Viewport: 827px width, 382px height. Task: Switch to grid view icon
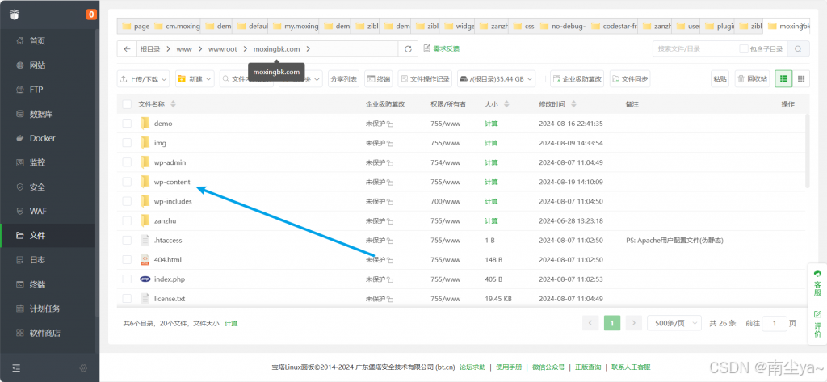(x=801, y=79)
